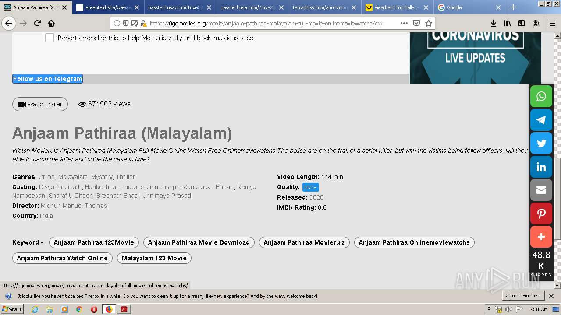Open the Malayalam genre link
This screenshot has width=561, height=315.
click(x=73, y=177)
